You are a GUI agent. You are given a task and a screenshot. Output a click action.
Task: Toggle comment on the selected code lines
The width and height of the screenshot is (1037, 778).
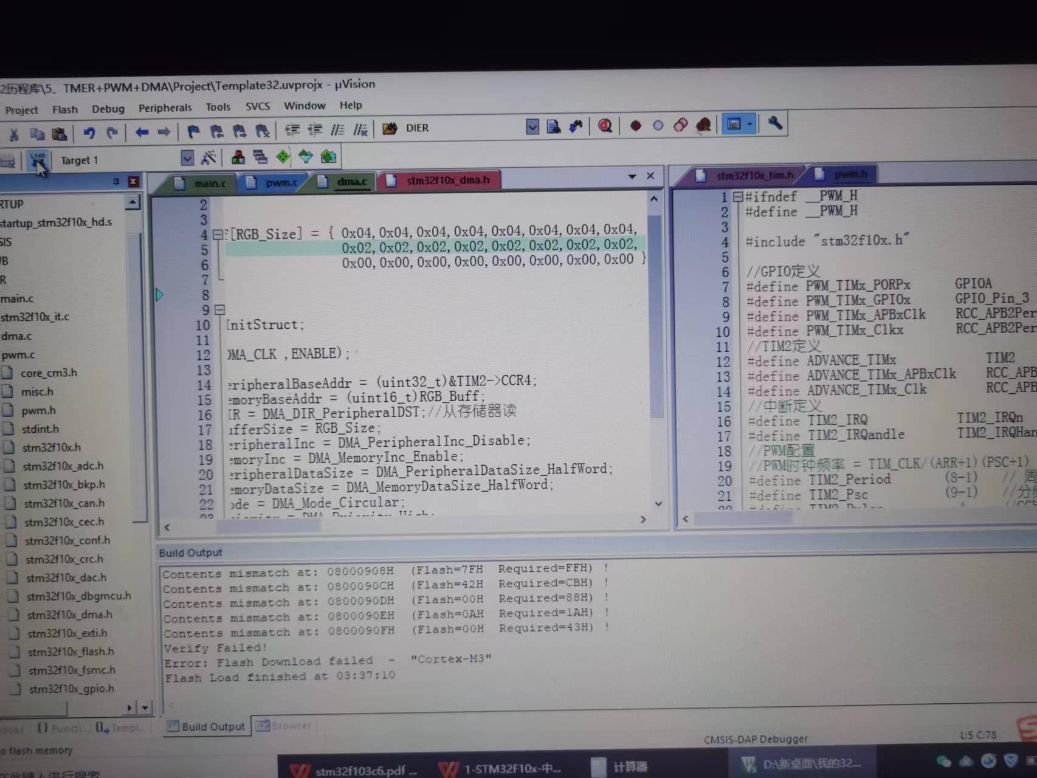(339, 130)
